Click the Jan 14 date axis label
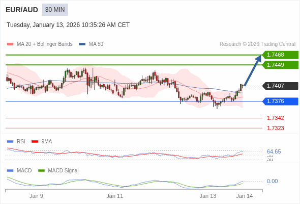This screenshot has width=300, height=204. click(x=245, y=196)
